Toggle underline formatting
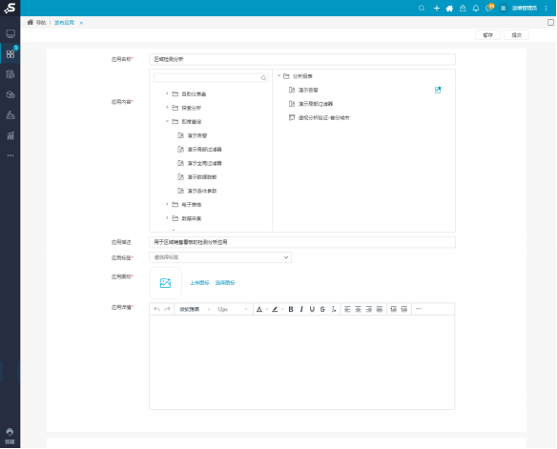557x449 pixels. click(x=312, y=309)
